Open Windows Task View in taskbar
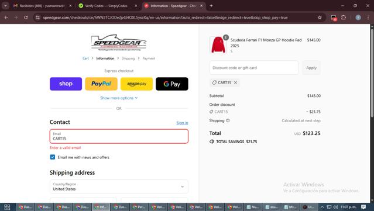This screenshot has height=211, width=374. click(7, 207)
